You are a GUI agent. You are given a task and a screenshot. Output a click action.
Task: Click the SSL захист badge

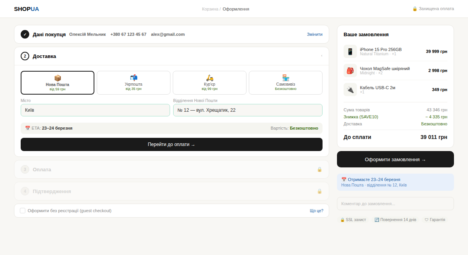353,220
